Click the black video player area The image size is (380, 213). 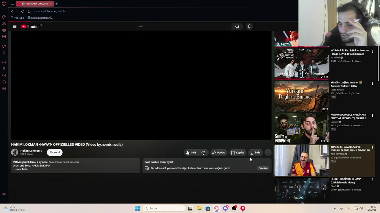[141, 85]
